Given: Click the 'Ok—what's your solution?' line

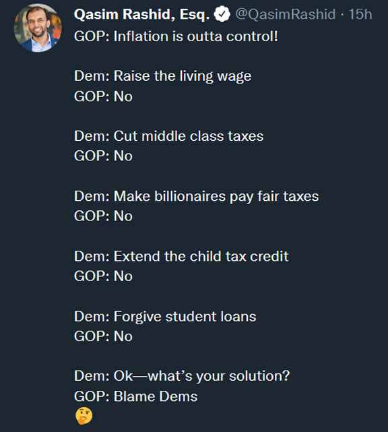Looking at the screenshot, I should coord(182,376).
